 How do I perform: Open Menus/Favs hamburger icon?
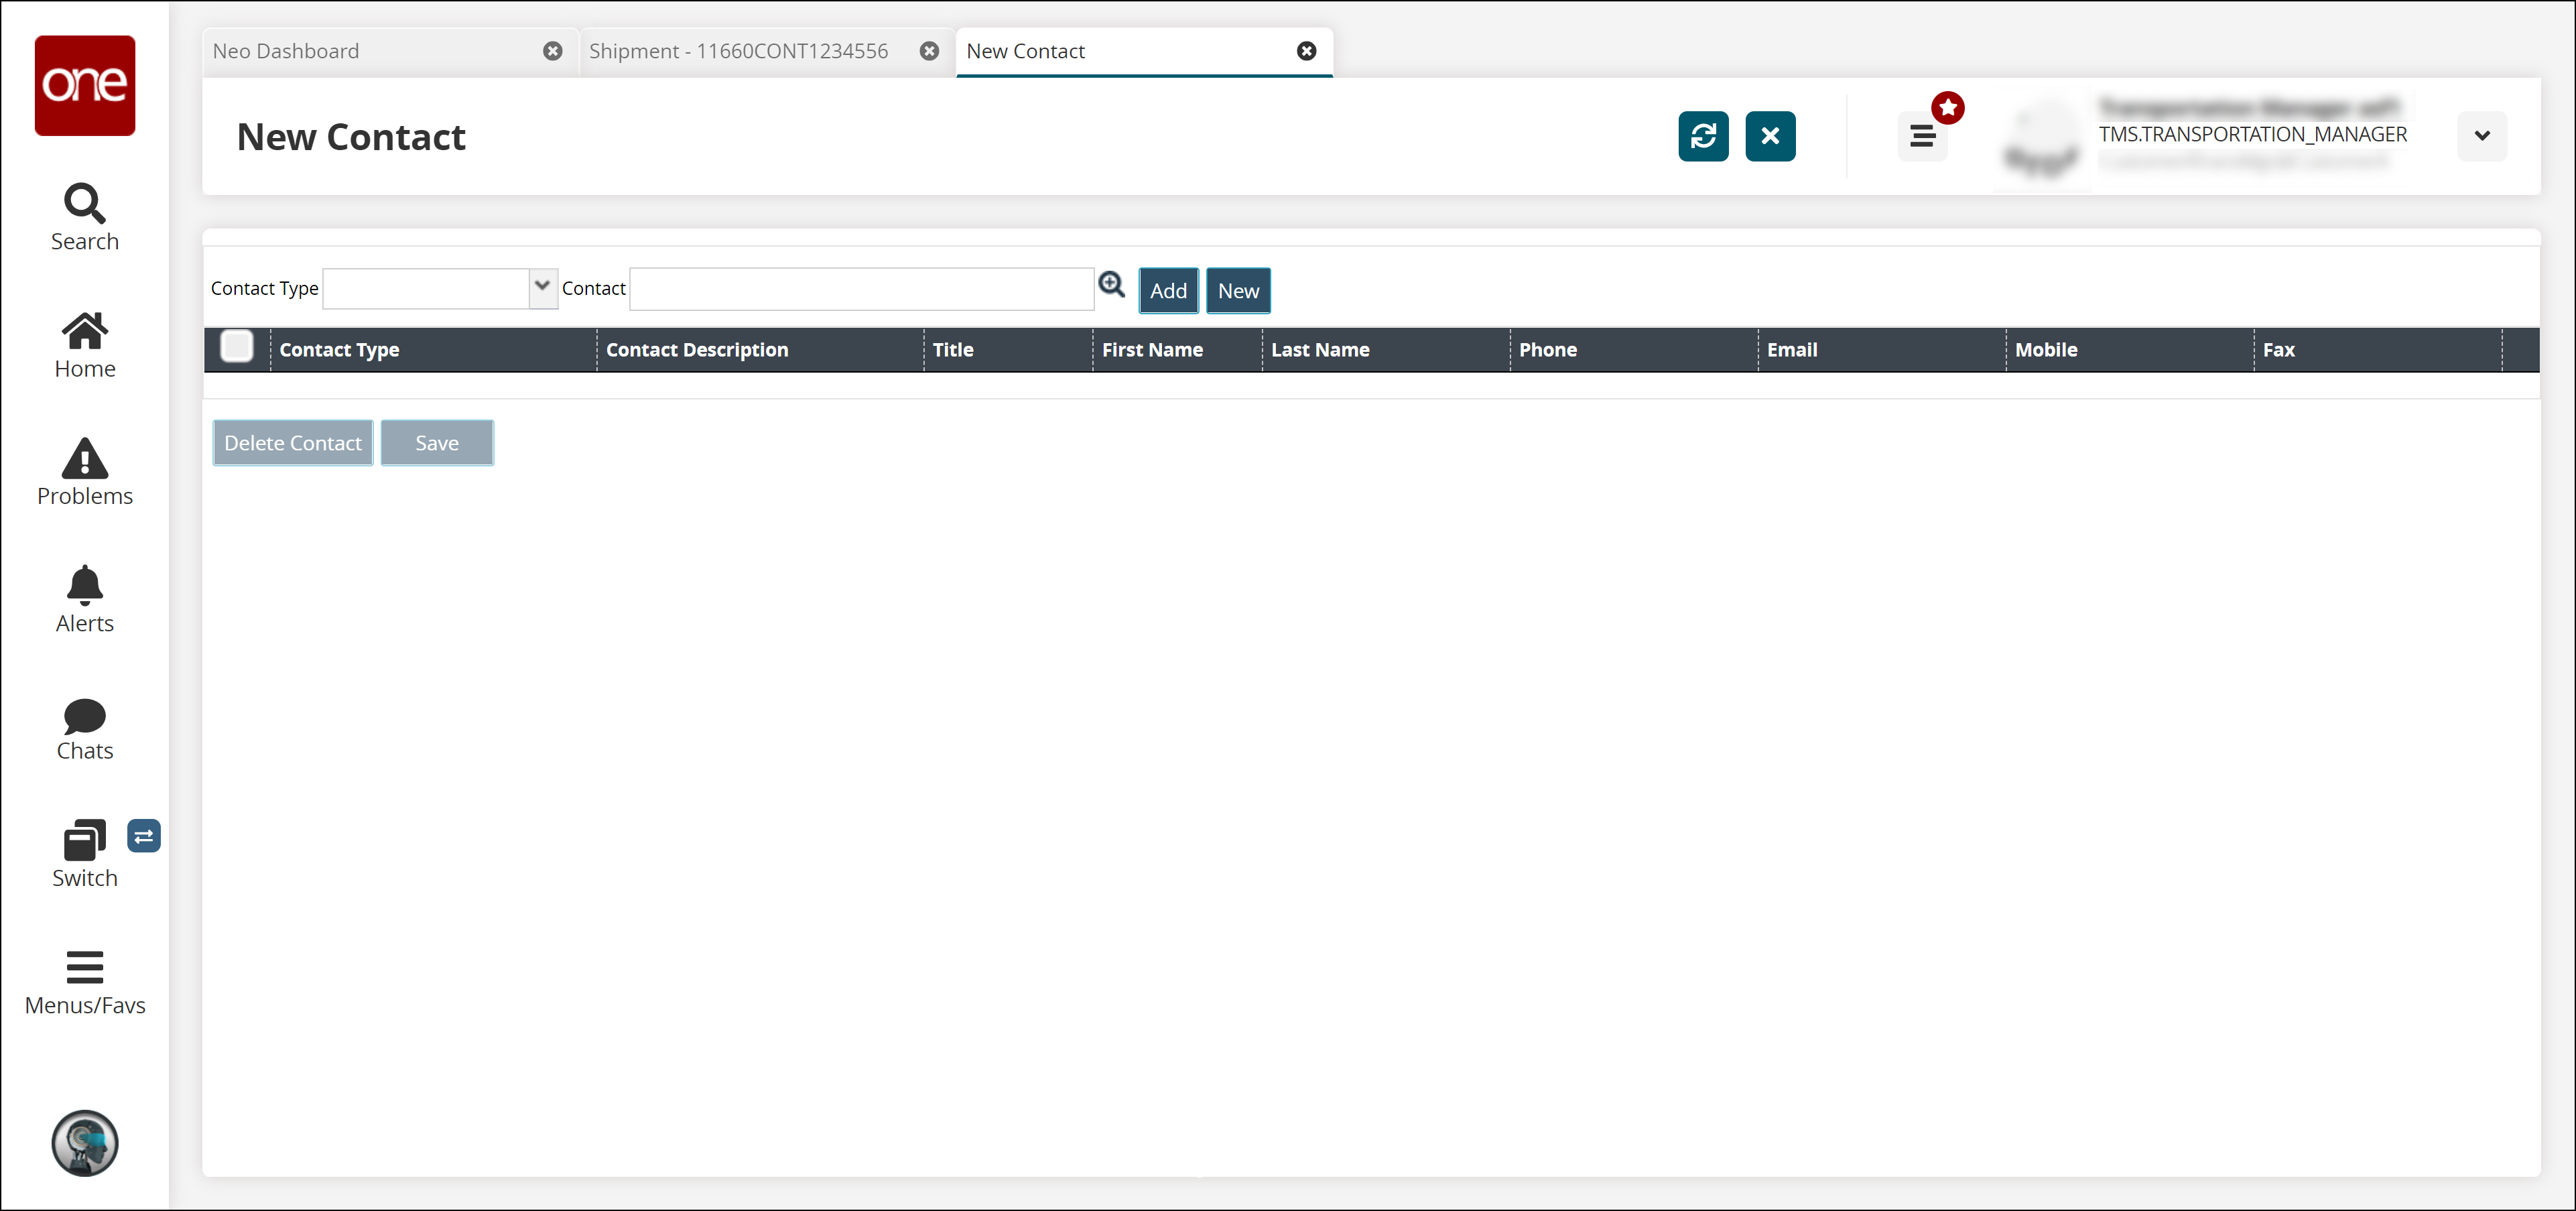click(84, 982)
